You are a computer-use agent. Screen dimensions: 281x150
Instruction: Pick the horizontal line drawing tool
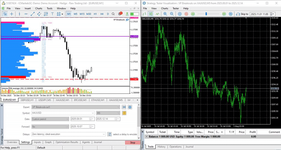point(26,14)
